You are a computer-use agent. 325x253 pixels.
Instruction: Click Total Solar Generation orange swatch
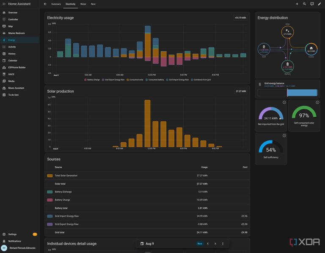[x=50, y=176]
